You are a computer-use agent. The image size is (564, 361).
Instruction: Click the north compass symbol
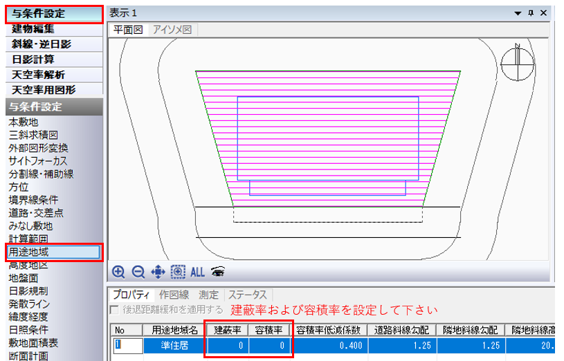[518, 63]
